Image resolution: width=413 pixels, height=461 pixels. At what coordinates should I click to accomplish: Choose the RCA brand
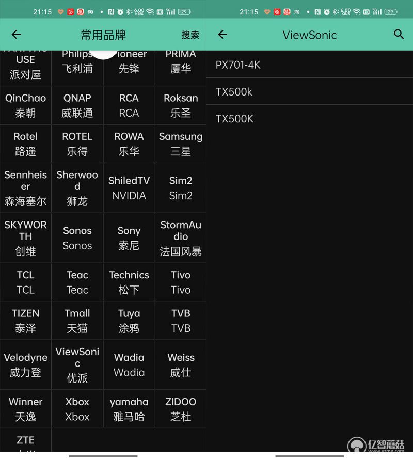[129, 105]
